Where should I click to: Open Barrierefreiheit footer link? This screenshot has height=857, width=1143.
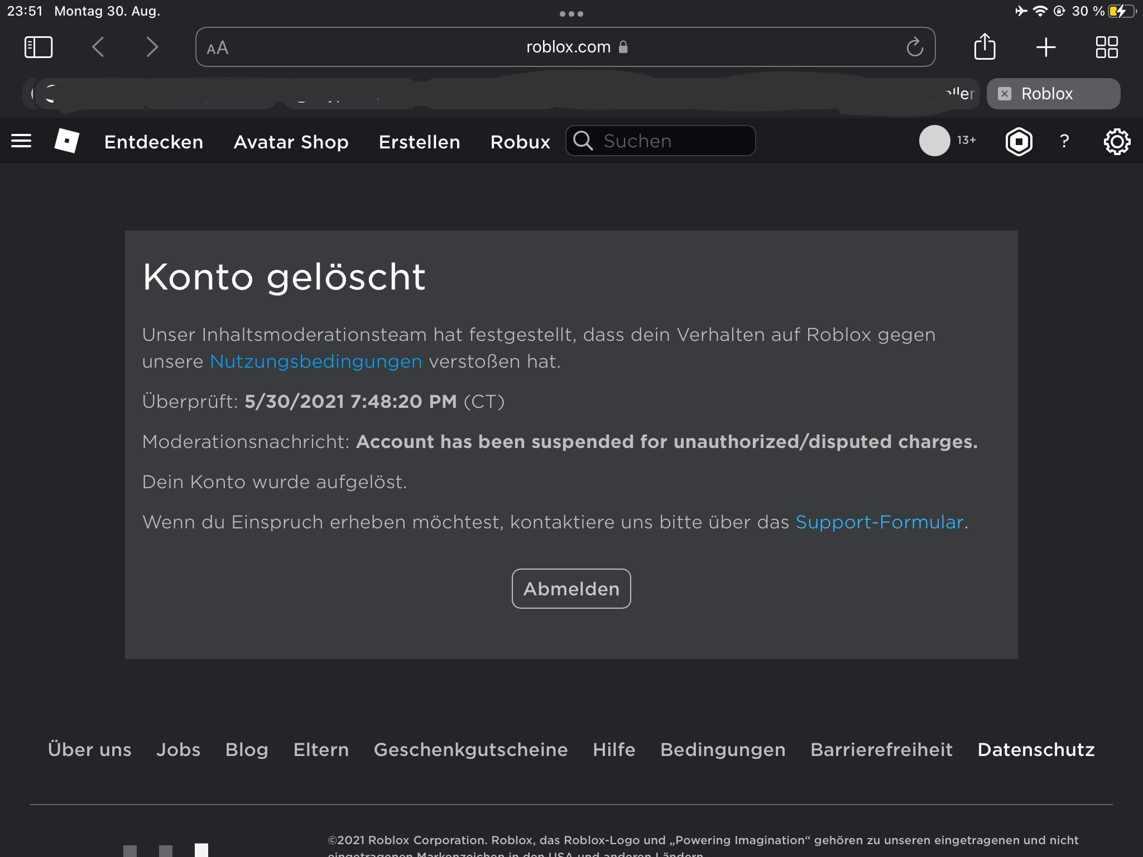[881, 749]
